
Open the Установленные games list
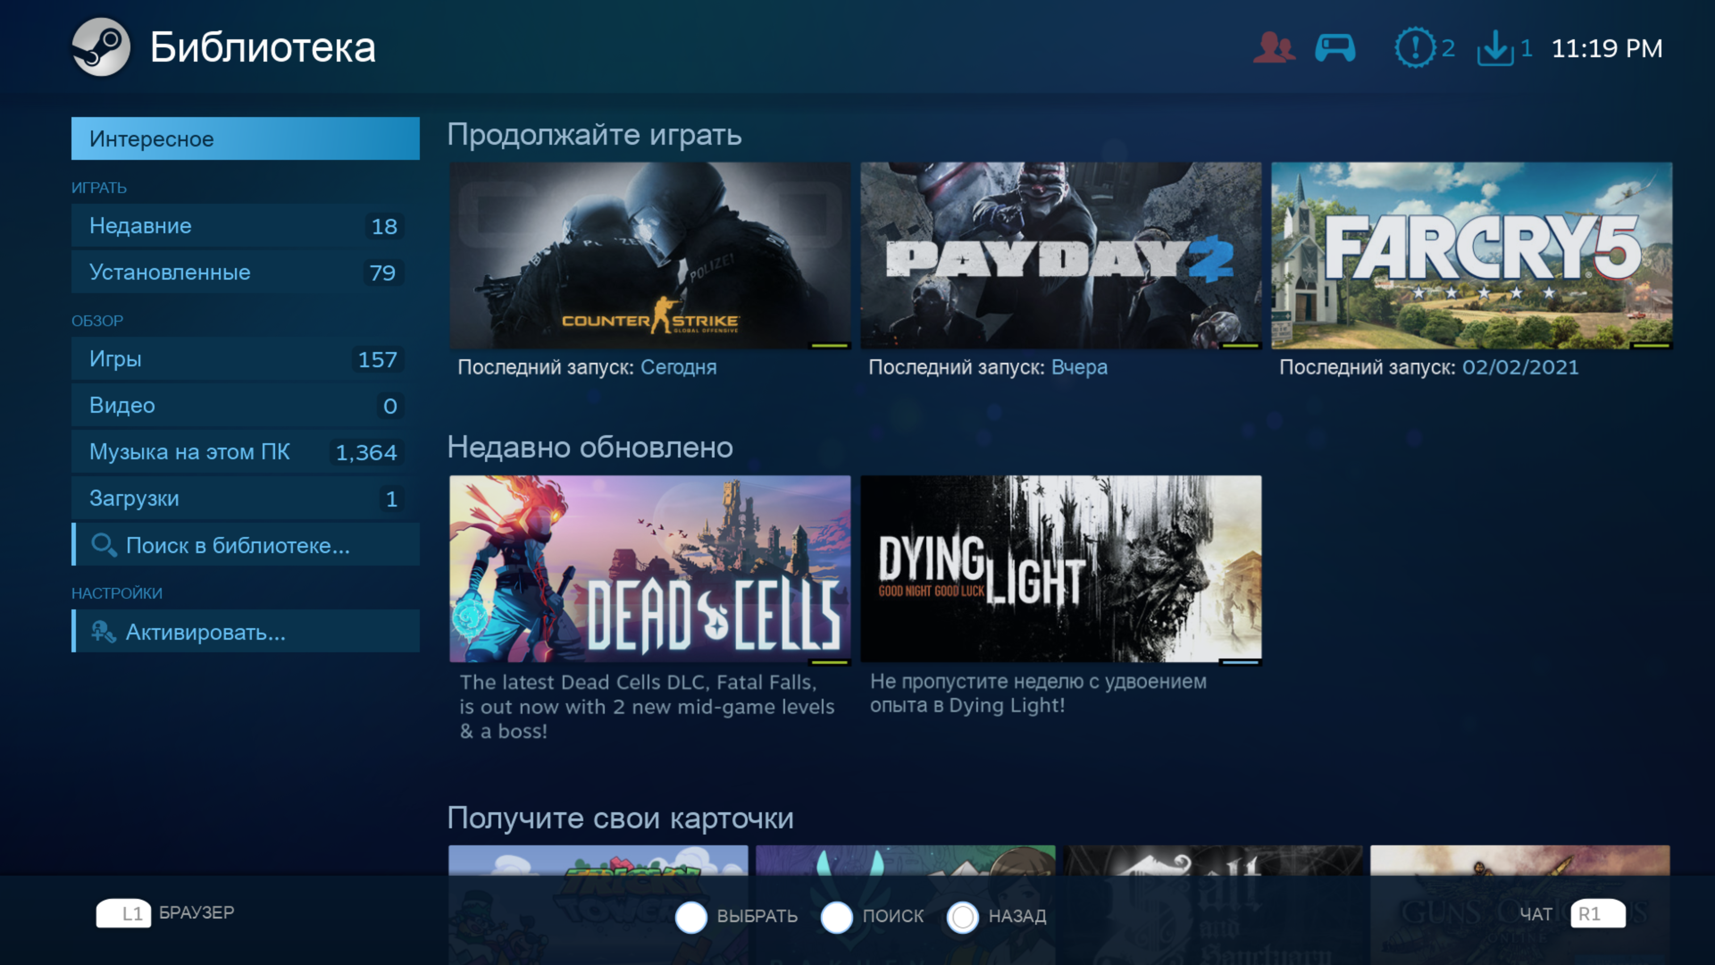[x=246, y=273]
